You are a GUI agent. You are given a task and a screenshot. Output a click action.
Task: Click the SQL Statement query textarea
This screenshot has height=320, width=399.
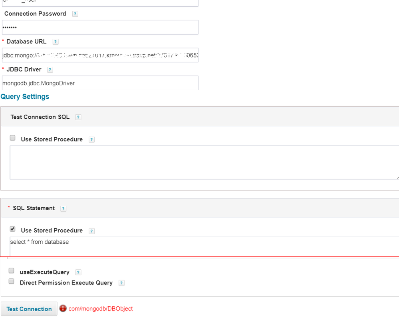pyautogui.click(x=204, y=246)
